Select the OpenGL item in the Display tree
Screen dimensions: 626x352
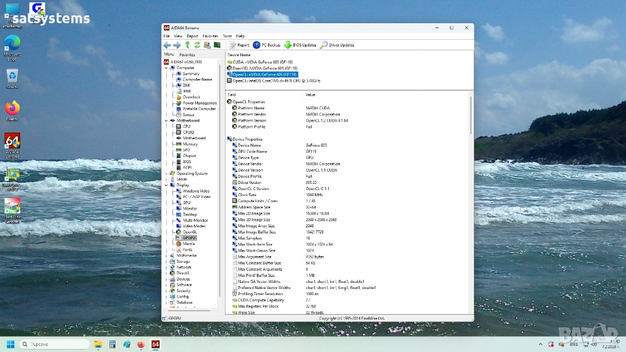(190, 232)
